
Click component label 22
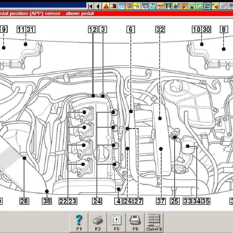coord(63,201)
